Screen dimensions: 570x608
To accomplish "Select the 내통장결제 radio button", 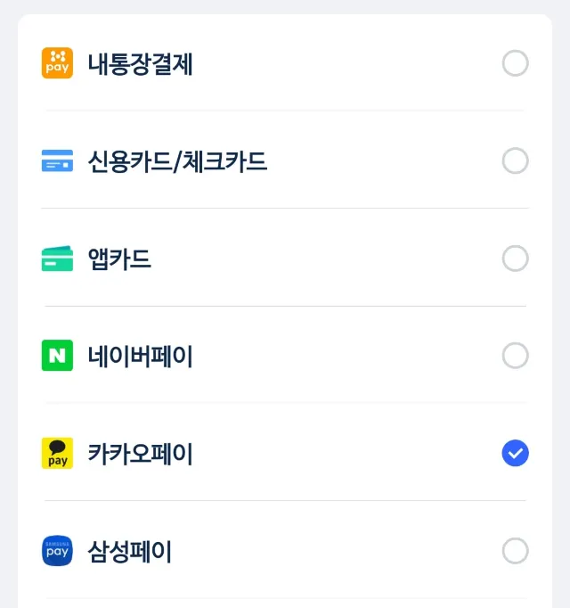I will [515, 63].
